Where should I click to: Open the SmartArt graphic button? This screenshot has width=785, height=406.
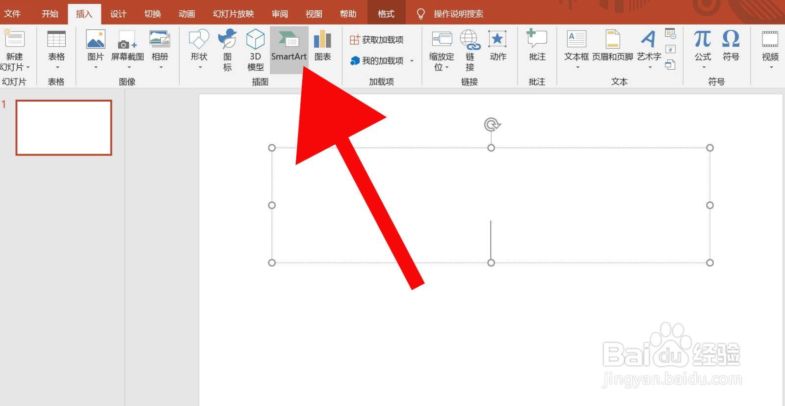[289, 50]
